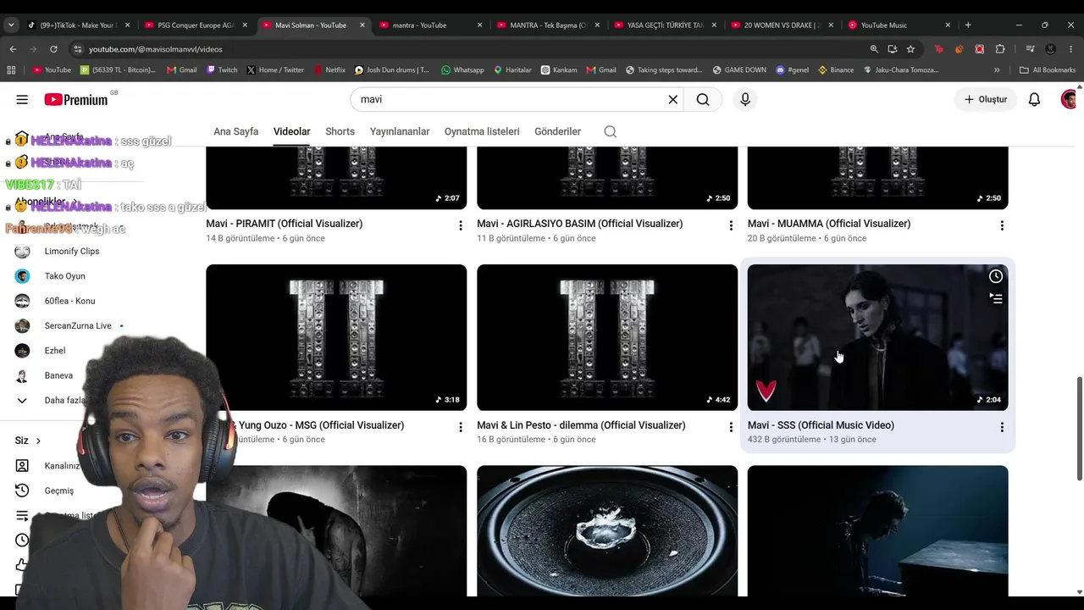
Task: Play the dilemma visualizer thumbnail
Action: click(607, 337)
